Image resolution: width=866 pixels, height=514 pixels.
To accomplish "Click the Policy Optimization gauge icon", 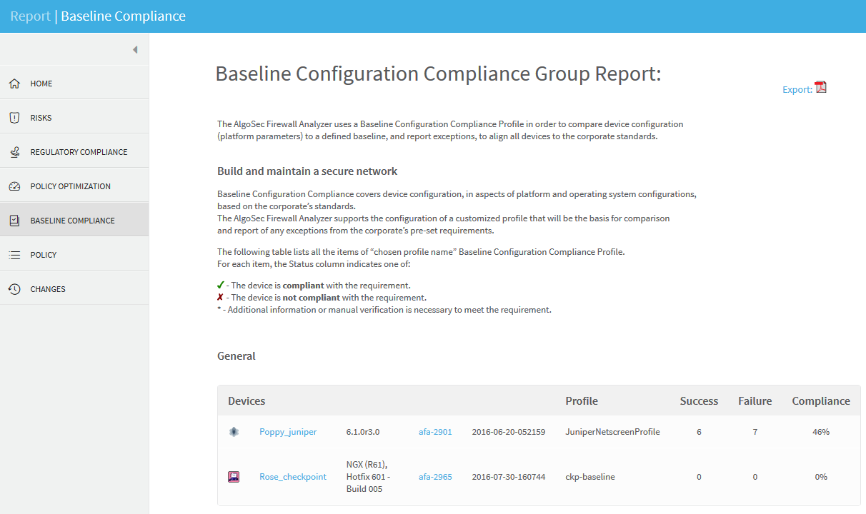I will tap(14, 186).
